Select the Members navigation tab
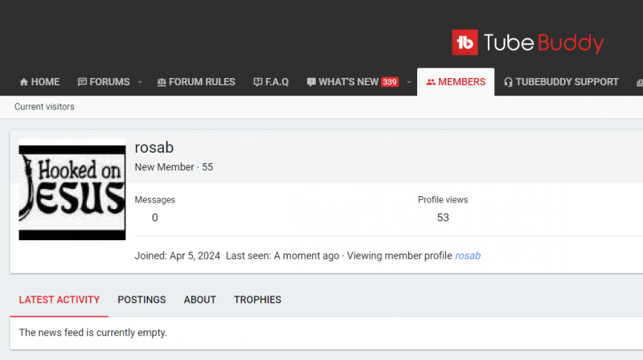The width and height of the screenshot is (643, 360). pyautogui.click(x=456, y=82)
